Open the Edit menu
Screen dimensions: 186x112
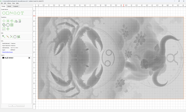pyautogui.click(x=5, y=3)
